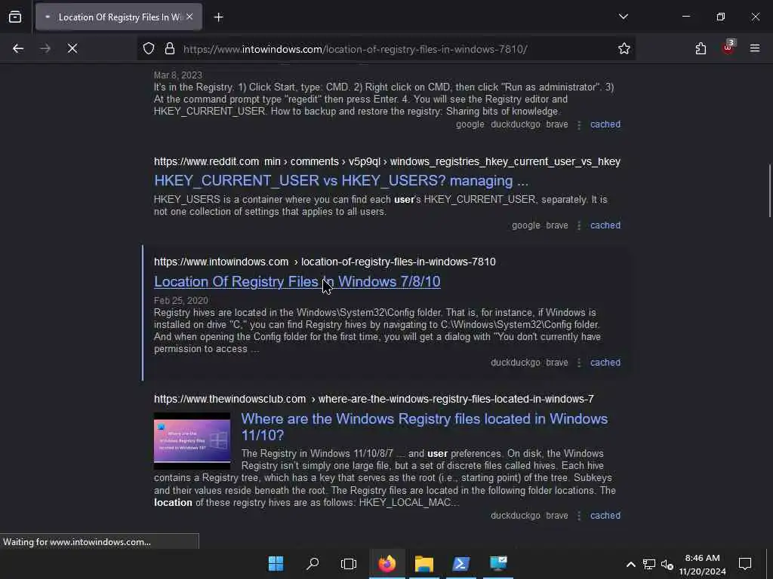773x579 pixels.
Task: Open volume tray icon
Action: 667,564
